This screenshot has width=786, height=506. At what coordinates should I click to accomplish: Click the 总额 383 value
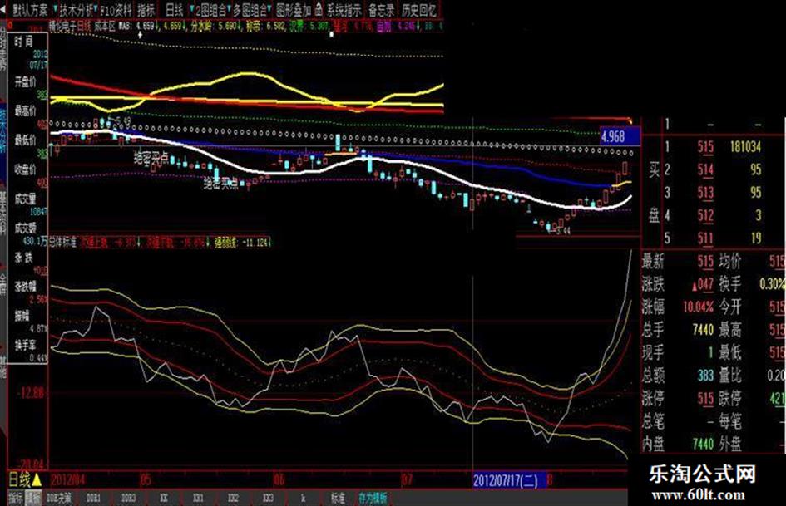pyautogui.click(x=705, y=376)
